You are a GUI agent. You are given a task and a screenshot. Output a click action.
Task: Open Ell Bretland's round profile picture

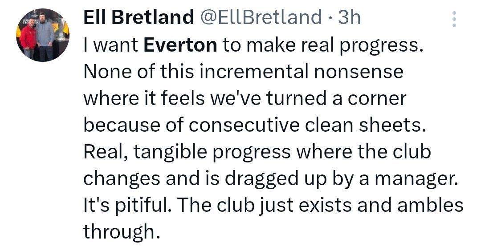pos(43,35)
